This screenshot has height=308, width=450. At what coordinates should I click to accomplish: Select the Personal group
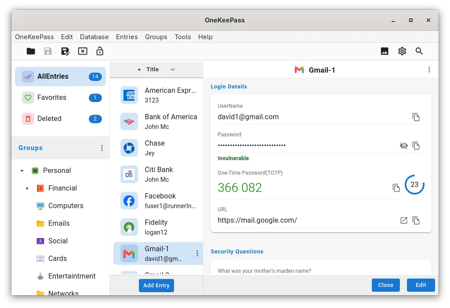(57, 171)
